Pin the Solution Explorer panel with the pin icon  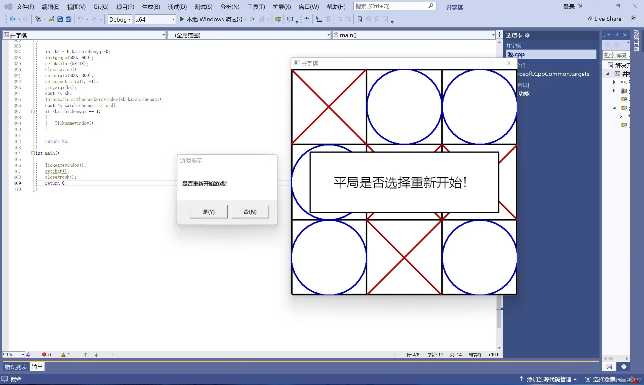pyautogui.click(x=617, y=35)
